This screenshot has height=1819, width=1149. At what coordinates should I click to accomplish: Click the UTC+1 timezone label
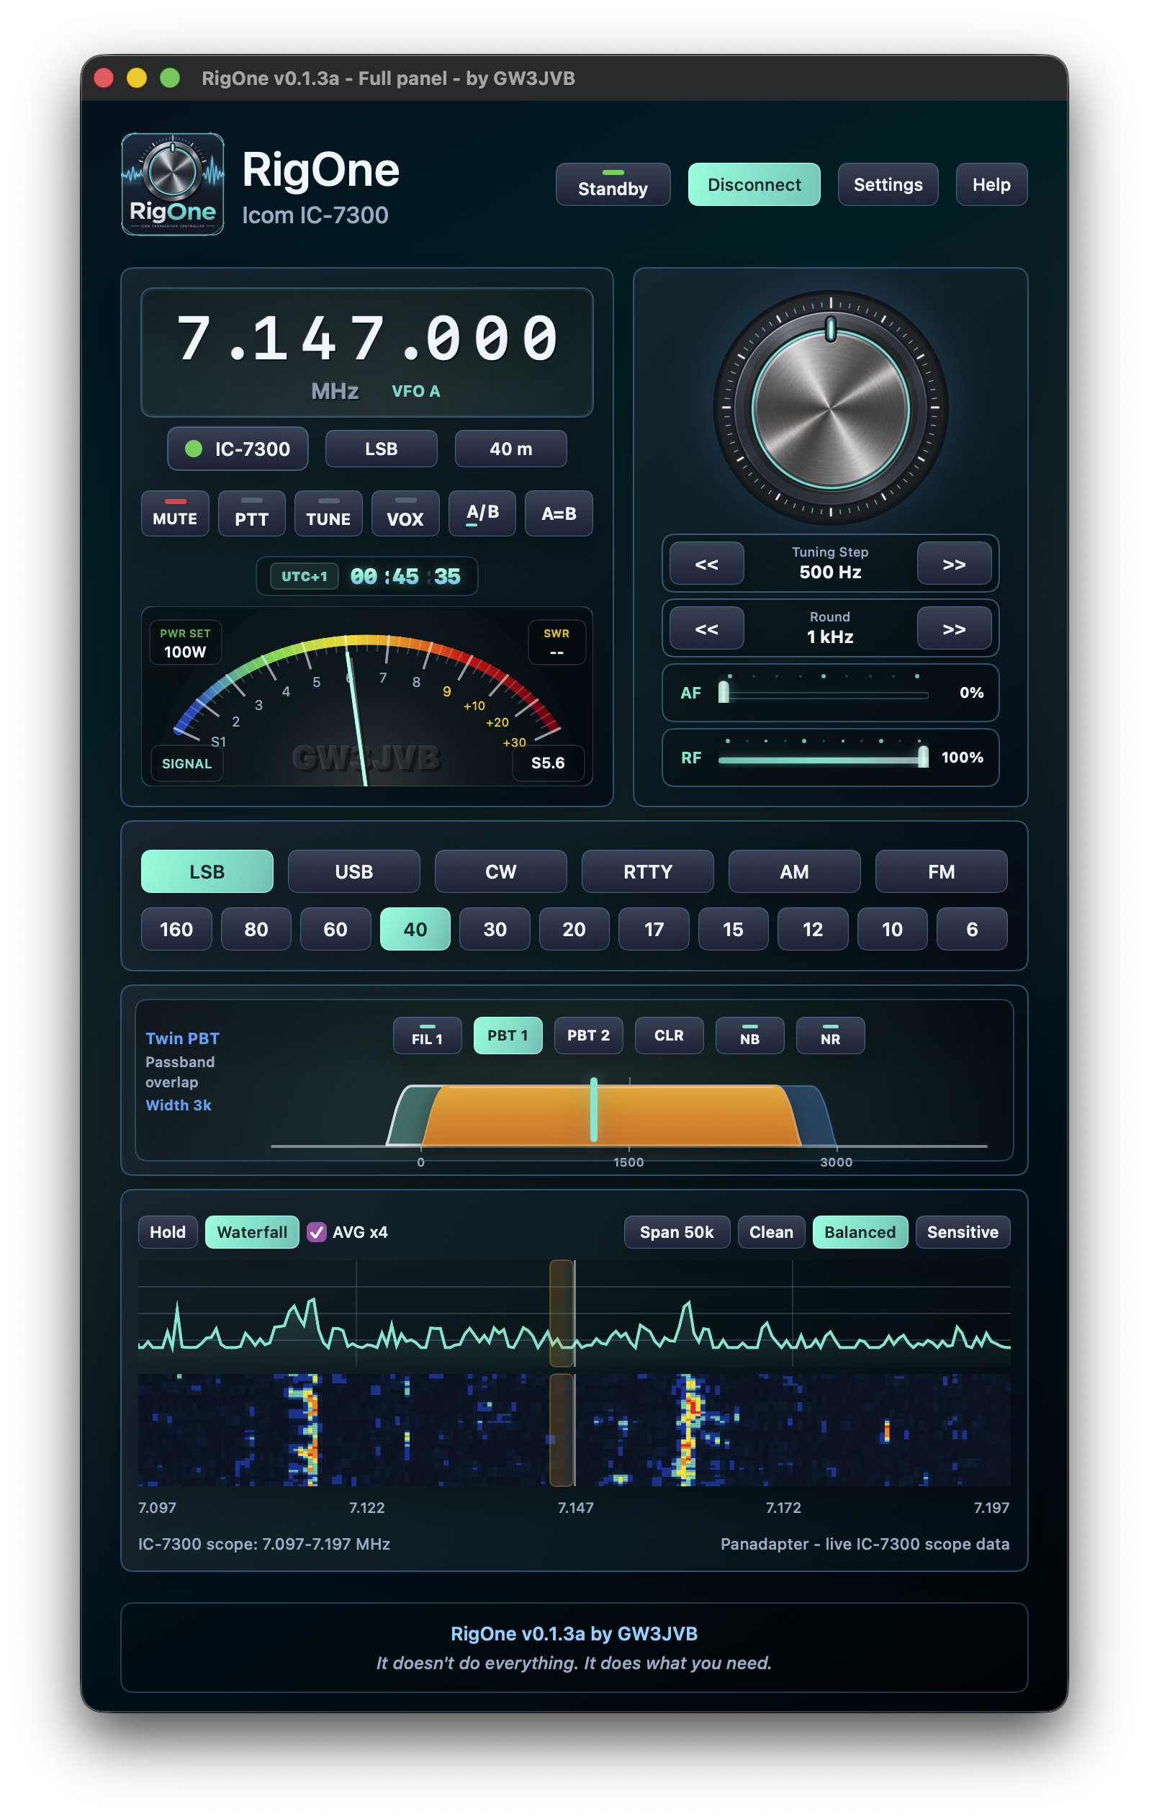(x=305, y=576)
